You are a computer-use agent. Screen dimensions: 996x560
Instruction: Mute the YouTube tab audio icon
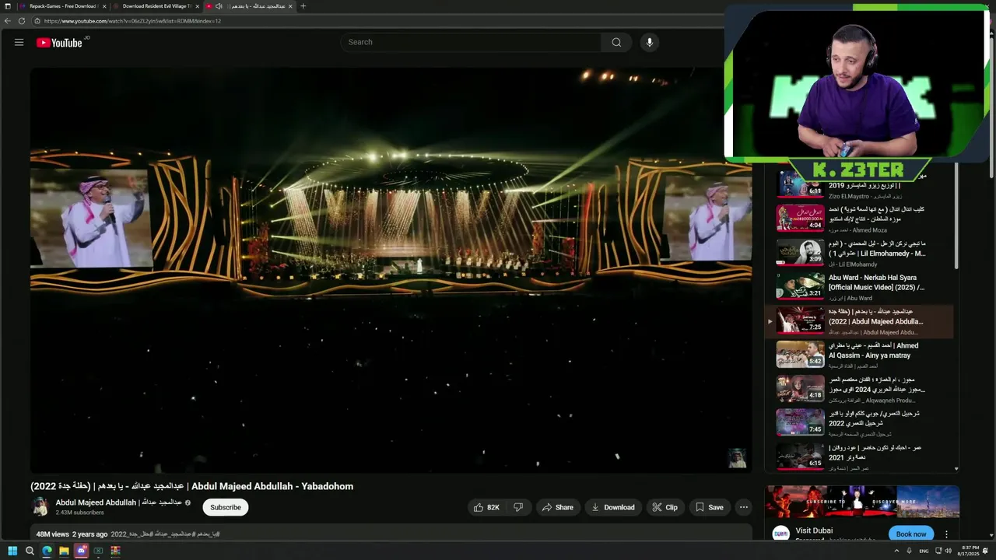[x=219, y=6]
